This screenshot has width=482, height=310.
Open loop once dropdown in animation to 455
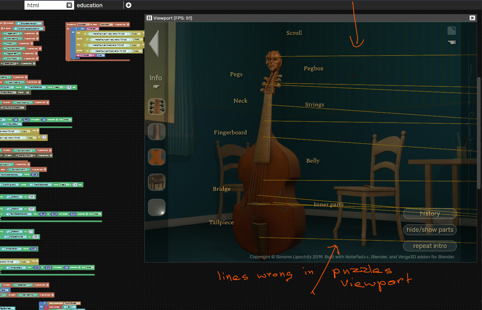click(x=67, y=120)
